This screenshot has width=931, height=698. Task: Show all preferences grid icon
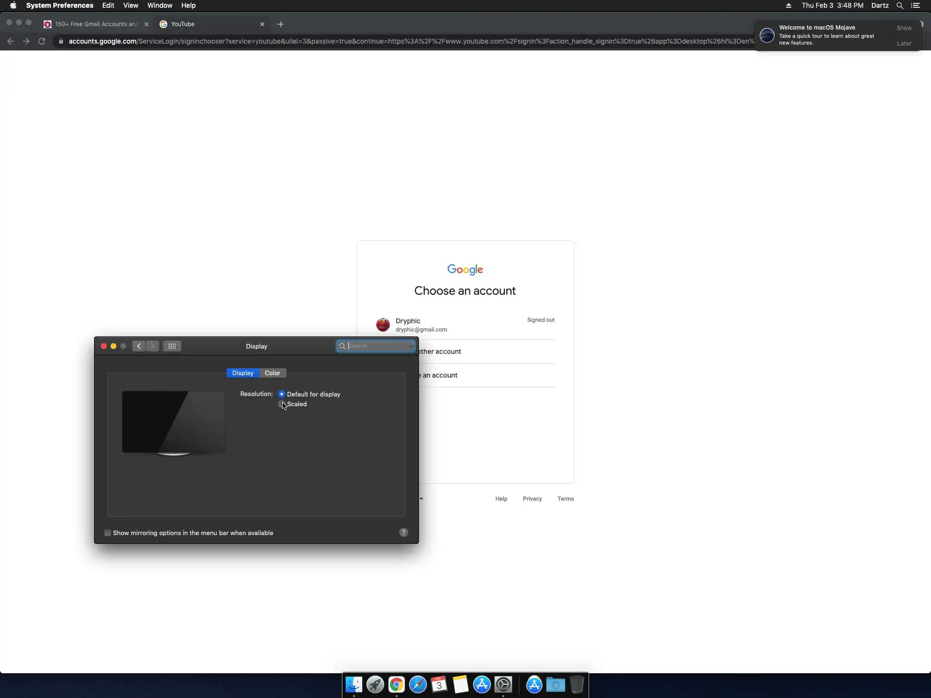tap(172, 346)
